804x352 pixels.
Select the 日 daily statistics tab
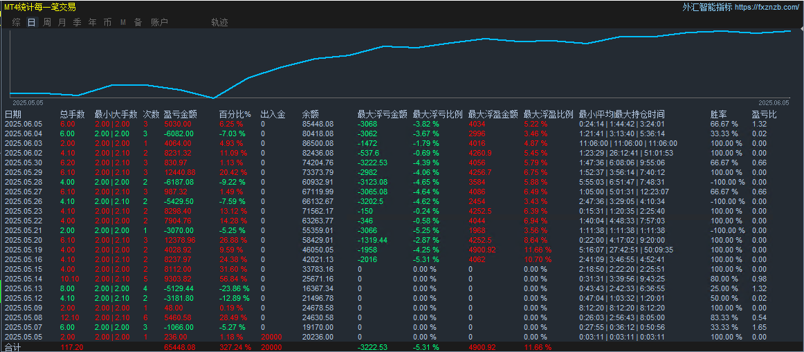(32, 23)
